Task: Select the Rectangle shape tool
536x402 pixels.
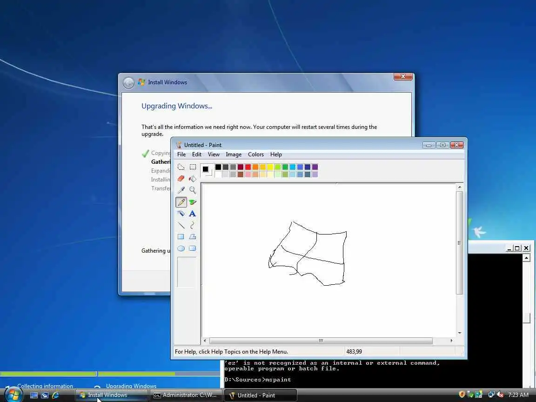Action: [x=181, y=236]
